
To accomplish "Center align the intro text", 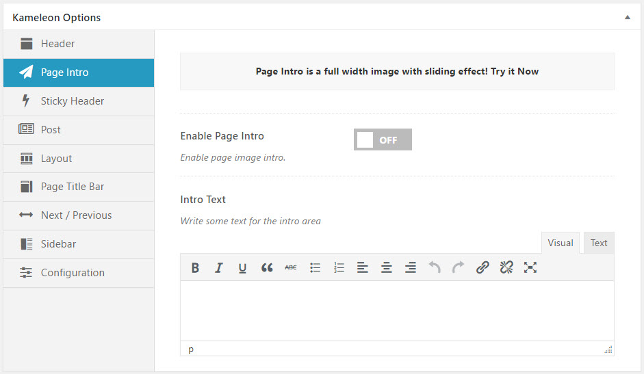I will 387,268.
